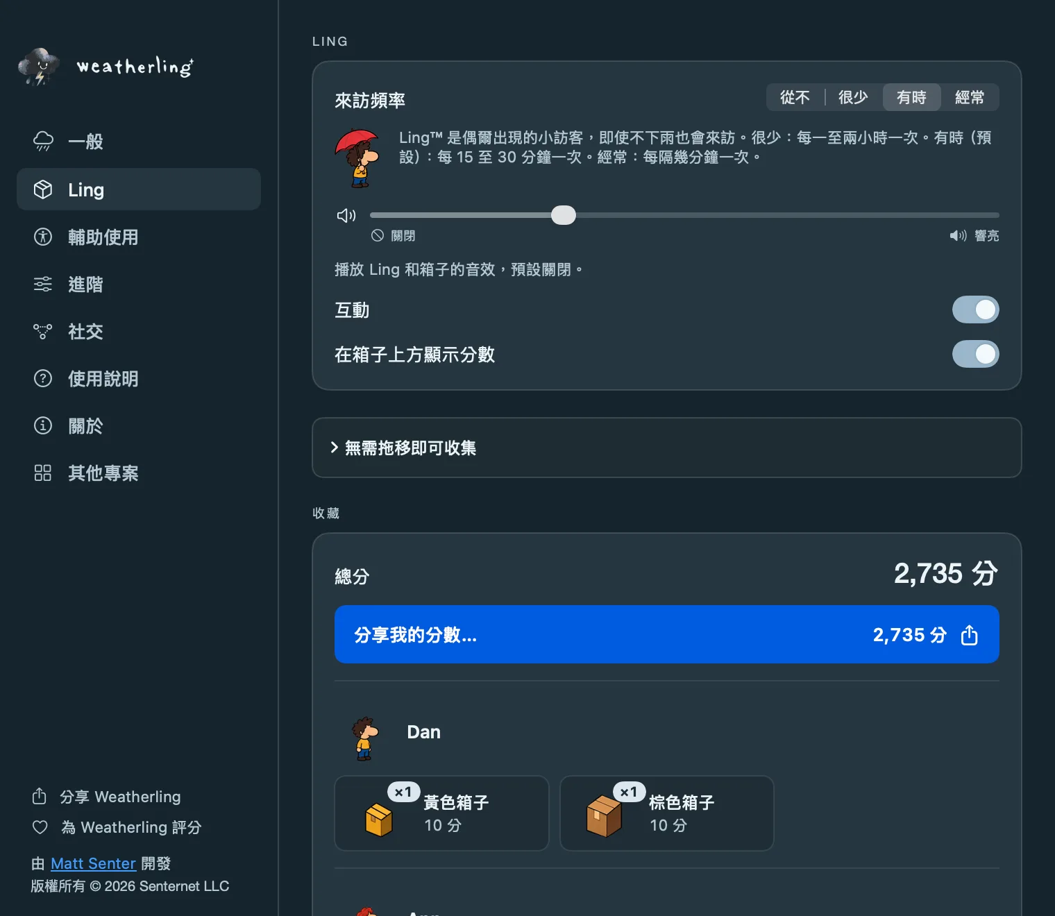The image size is (1055, 916).
Task: Click the brown box icon
Action: coord(604,817)
